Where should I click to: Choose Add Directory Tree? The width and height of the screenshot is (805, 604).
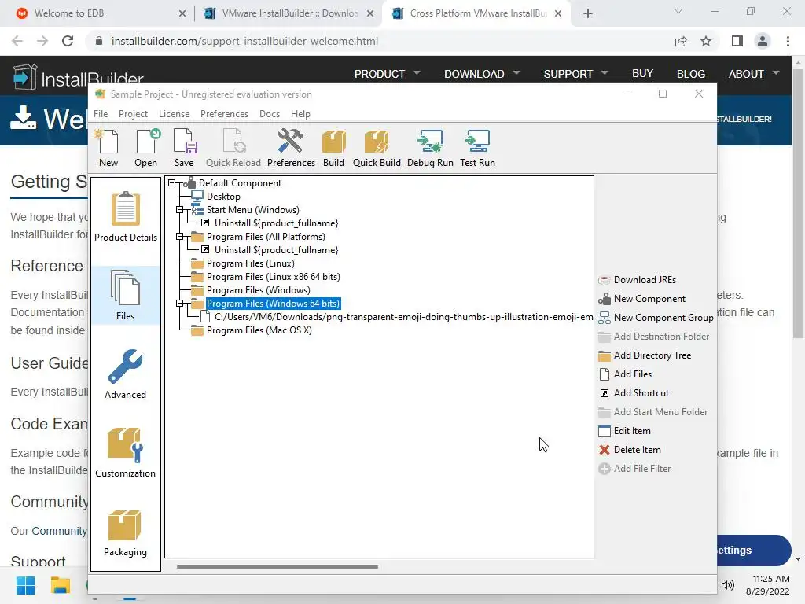click(x=645, y=355)
